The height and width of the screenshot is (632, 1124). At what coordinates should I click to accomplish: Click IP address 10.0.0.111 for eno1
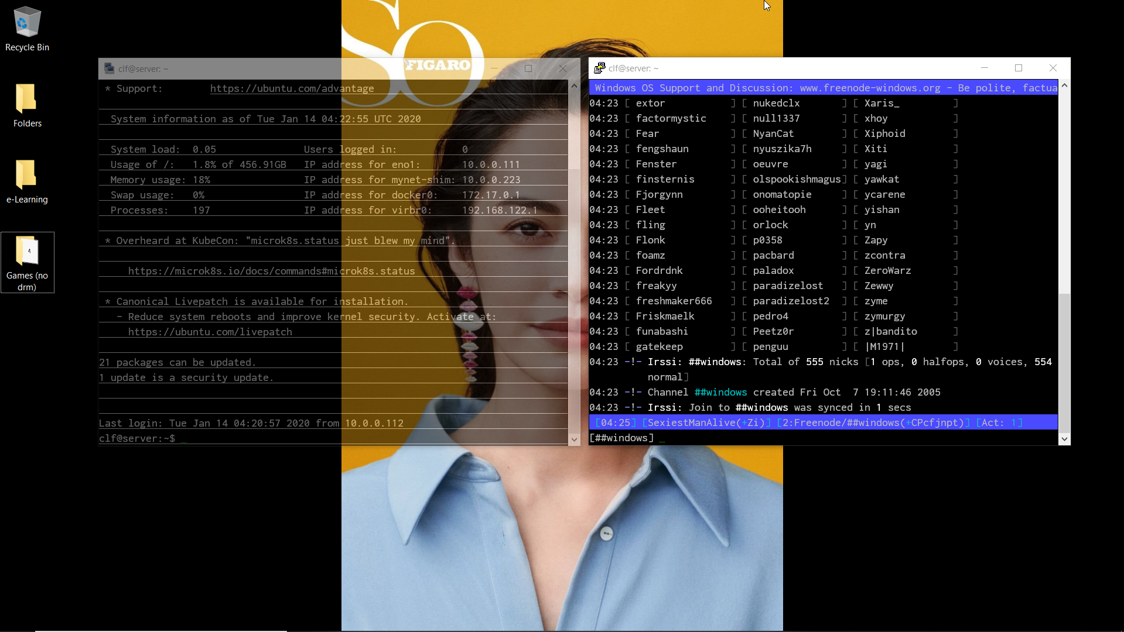tap(491, 164)
